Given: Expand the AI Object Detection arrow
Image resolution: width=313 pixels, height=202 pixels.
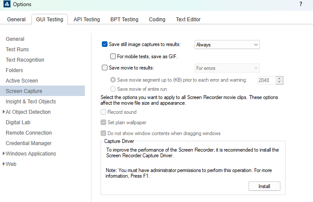Looking at the screenshot, I should 3,112.
